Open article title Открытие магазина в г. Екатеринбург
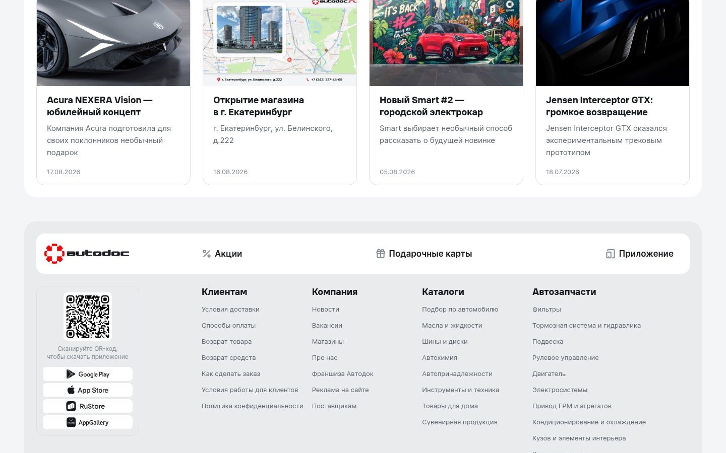 259,106
